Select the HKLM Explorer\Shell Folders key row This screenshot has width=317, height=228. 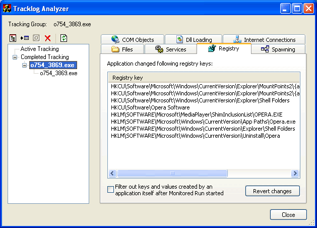click(204, 129)
